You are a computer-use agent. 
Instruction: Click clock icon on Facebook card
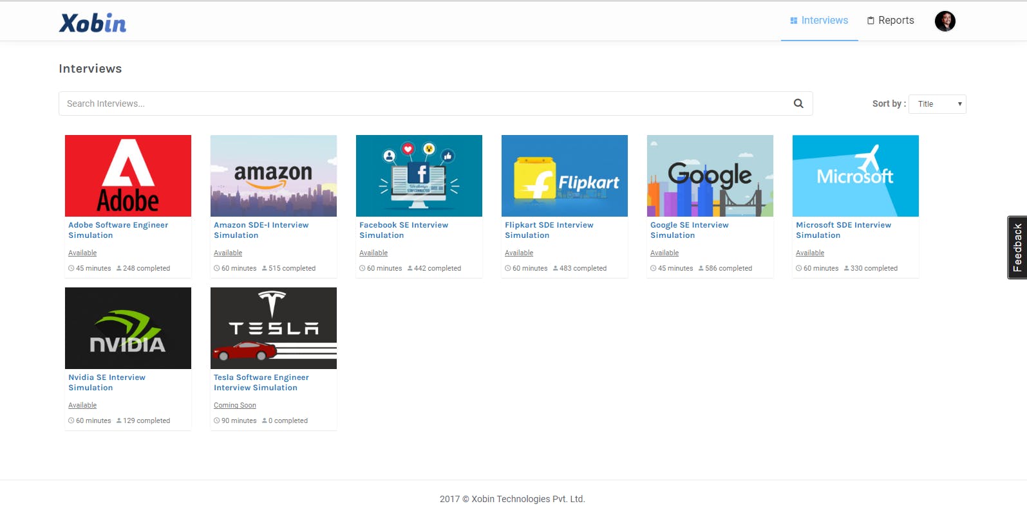click(363, 268)
